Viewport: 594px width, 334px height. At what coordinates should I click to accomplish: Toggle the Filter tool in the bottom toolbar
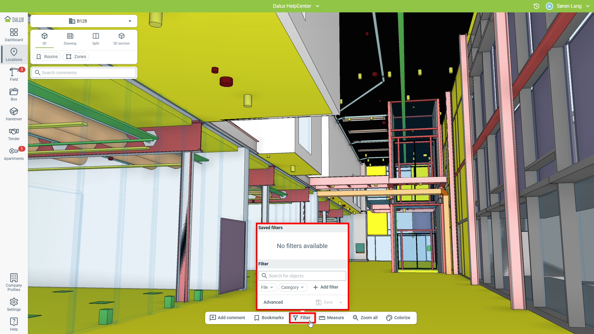(302, 318)
